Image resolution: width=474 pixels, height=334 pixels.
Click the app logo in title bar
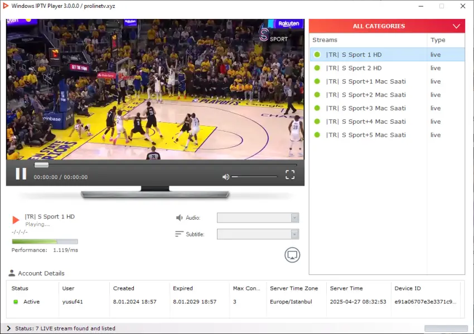coord(5,6)
